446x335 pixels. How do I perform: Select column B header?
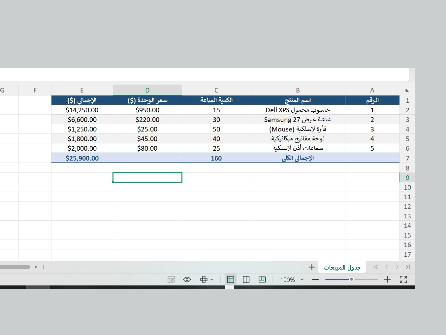298,90
